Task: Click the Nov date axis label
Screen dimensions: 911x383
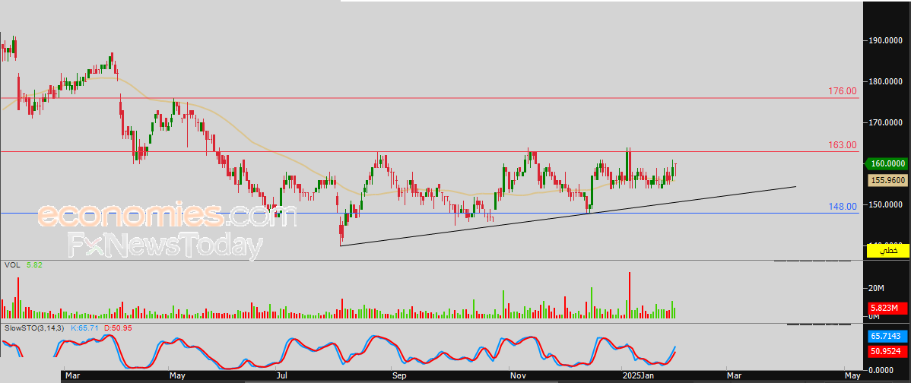Action: (516, 376)
